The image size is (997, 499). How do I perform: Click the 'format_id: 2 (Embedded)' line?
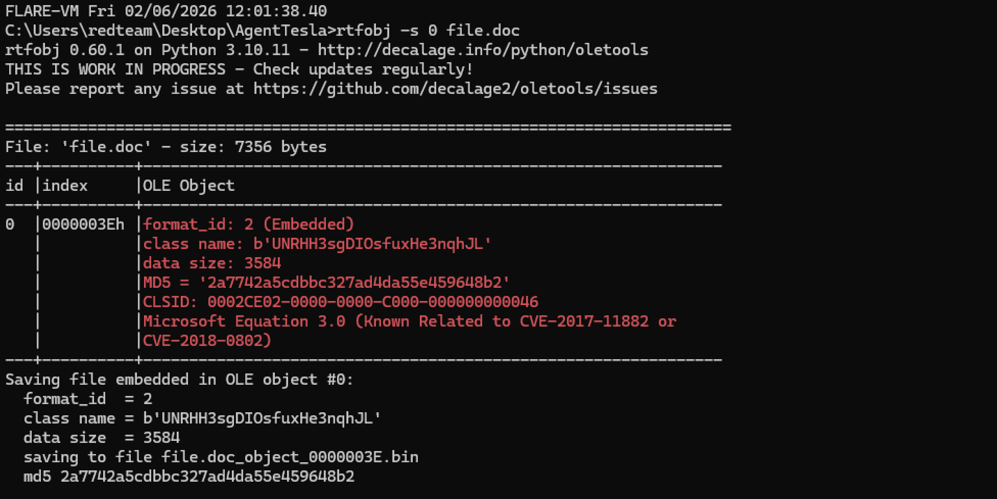[249, 224]
